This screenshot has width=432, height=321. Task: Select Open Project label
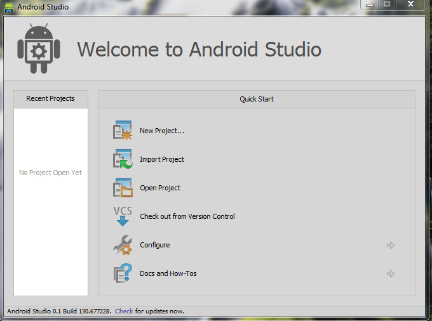click(x=160, y=188)
